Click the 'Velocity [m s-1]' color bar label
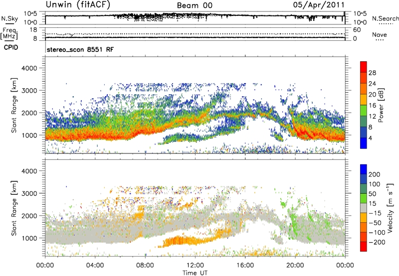 (390, 208)
